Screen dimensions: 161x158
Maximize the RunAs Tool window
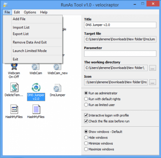[143, 4]
